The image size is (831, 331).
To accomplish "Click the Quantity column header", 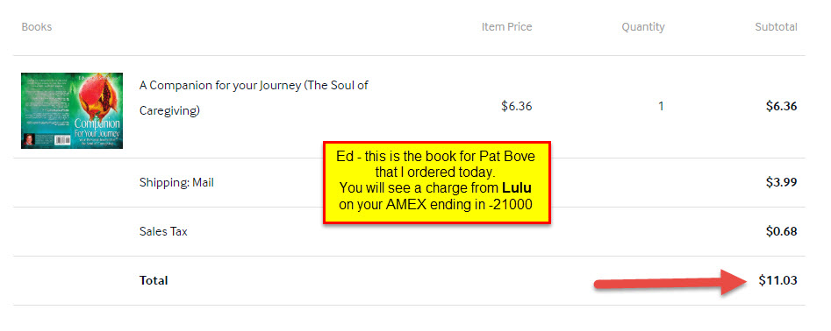I will pyautogui.click(x=643, y=27).
